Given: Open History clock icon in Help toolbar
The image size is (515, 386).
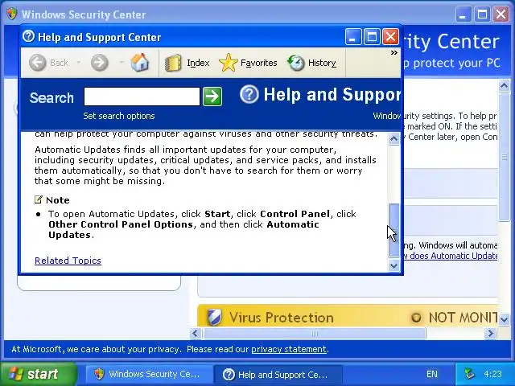Looking at the screenshot, I should (x=296, y=63).
